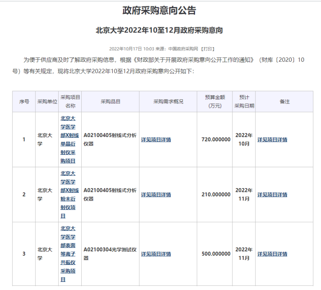This screenshot has height=290, width=321.
Task: Click the 政府采购意向公告 main title
Action: click(x=159, y=10)
